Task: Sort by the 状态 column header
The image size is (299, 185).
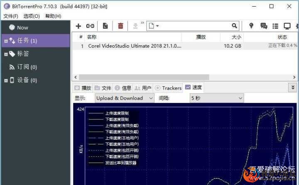Action: click(271, 37)
